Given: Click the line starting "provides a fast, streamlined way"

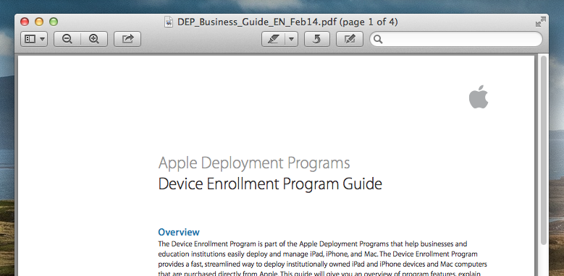Looking at the screenshot, I should (323, 264).
